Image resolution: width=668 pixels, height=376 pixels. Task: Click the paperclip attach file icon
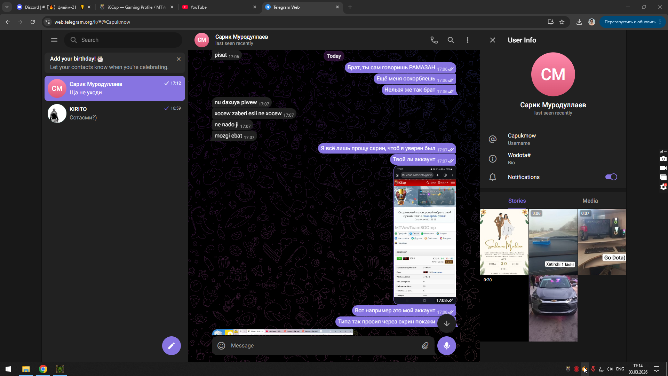click(425, 346)
